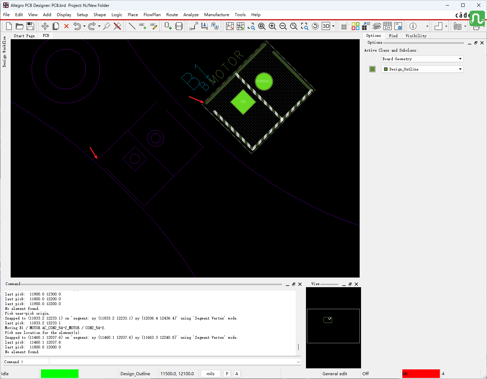Open the FlowPlan menu

point(152,14)
